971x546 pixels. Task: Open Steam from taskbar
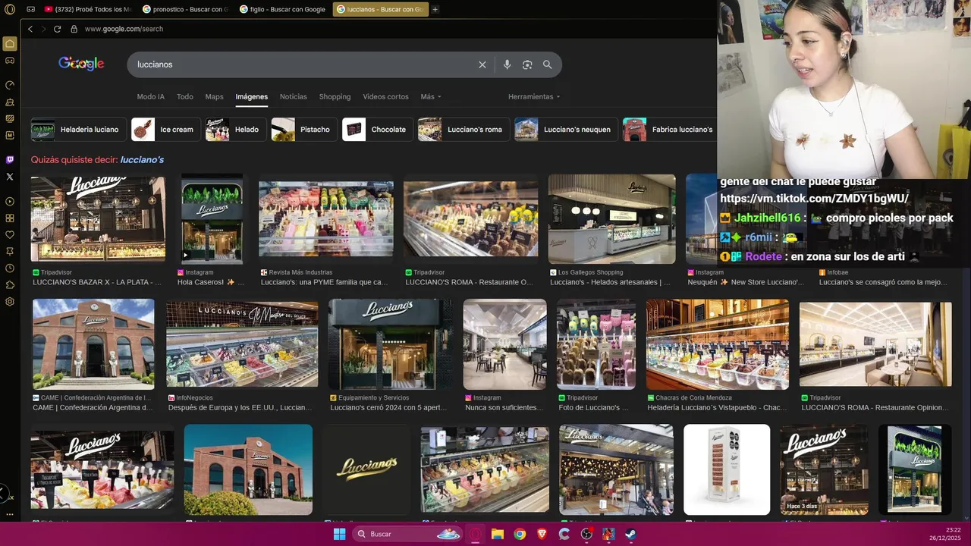630,534
